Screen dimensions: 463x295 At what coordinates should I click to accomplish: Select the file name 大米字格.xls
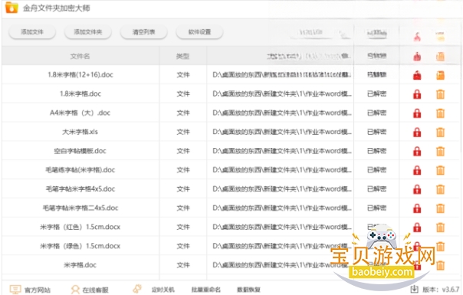pos(80,132)
